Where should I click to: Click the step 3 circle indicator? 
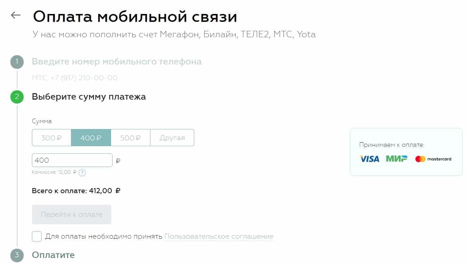click(17, 255)
